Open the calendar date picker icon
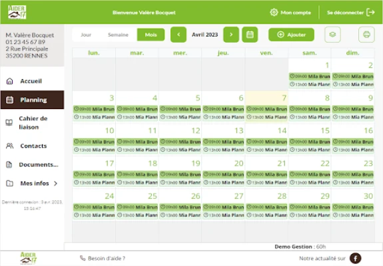 [x=250, y=35]
